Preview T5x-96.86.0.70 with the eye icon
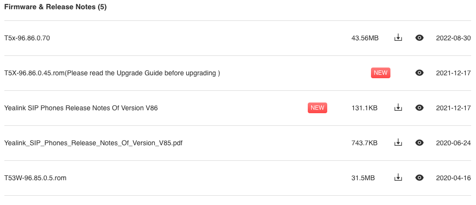 (419, 38)
